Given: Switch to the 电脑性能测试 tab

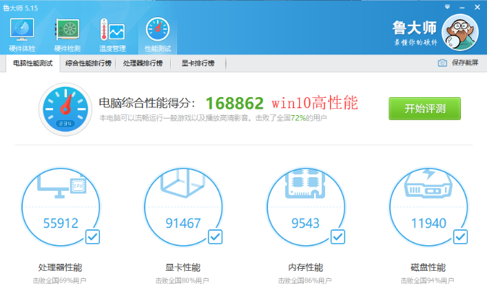Looking at the screenshot, I should (33, 63).
